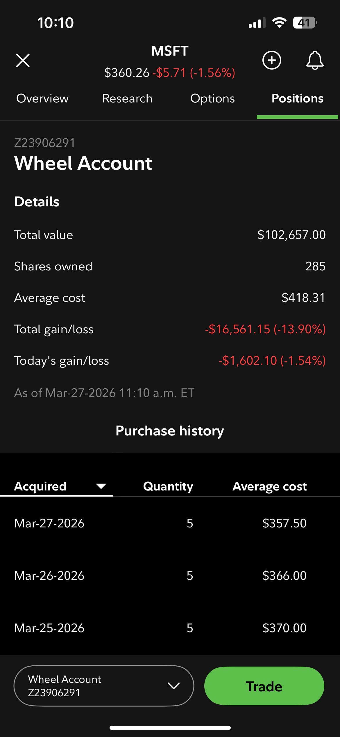Close the MSFT position screen
340x737 pixels.
point(23,61)
